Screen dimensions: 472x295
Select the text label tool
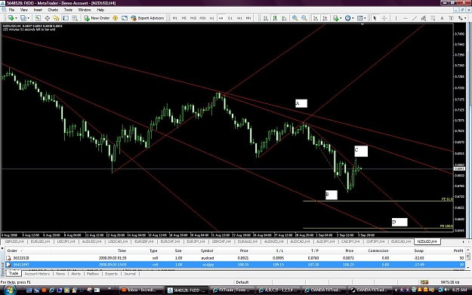click(451, 18)
